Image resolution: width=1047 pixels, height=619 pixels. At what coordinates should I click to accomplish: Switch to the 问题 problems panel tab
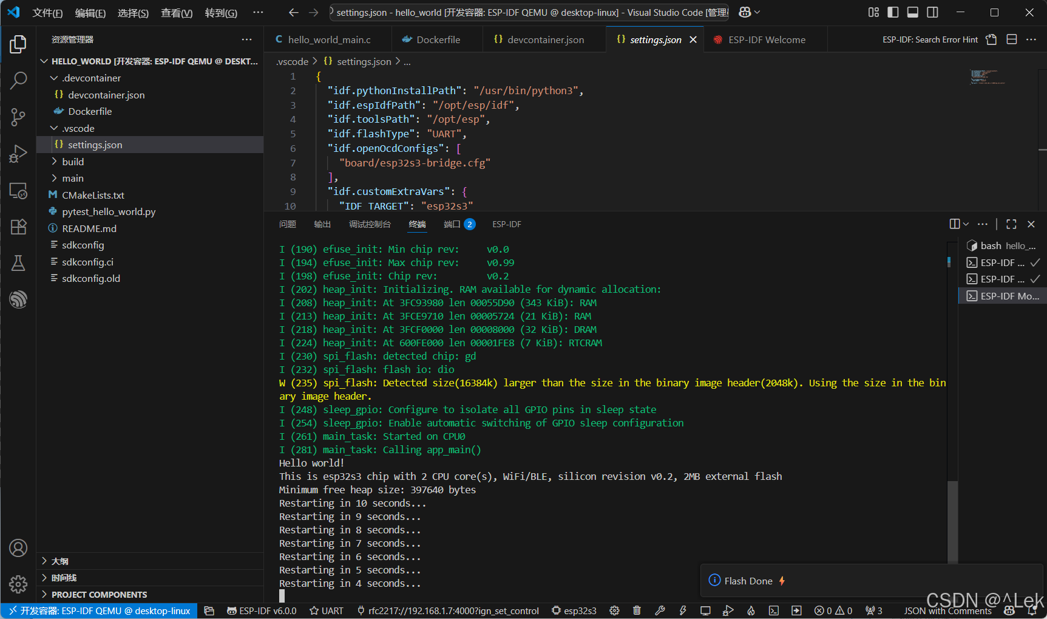(287, 224)
